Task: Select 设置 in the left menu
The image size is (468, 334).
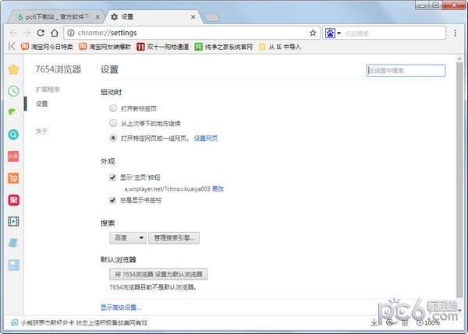Action: [42, 104]
